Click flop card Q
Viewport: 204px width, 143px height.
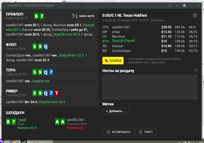pyautogui.click(x=45, y=46)
